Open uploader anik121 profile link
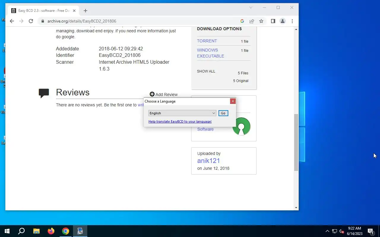The width and height of the screenshot is (380, 237). tap(208, 161)
